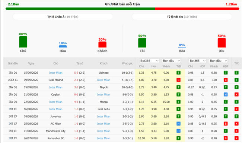Click the HDP result B badge in Karlsruher SC row
This screenshot has width=242, height=143.
tap(226, 138)
